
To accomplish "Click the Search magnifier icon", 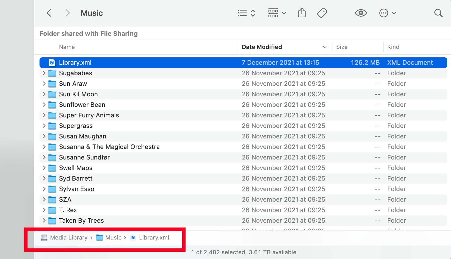I will click(438, 13).
